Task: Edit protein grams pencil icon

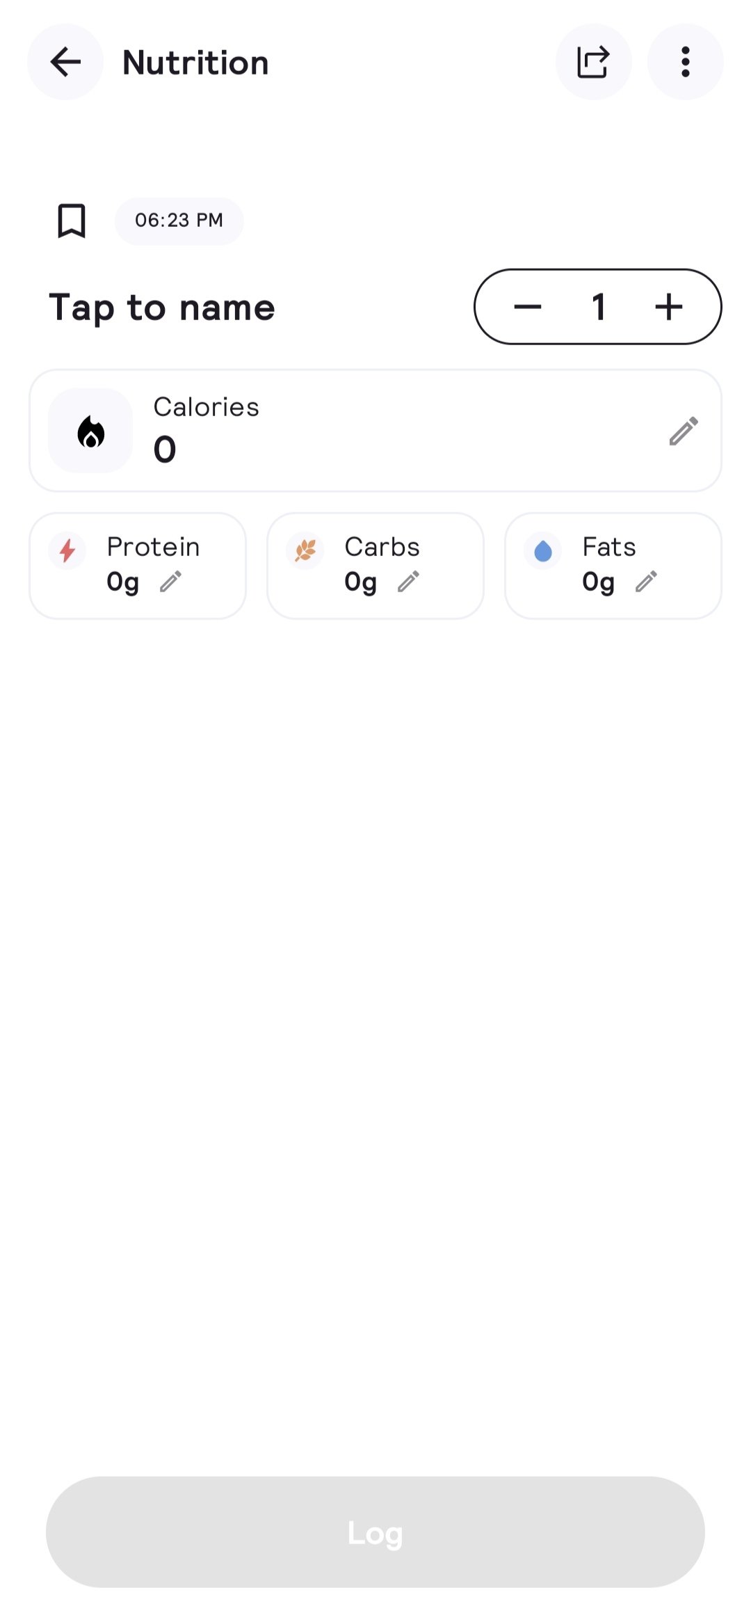Action: tap(170, 581)
